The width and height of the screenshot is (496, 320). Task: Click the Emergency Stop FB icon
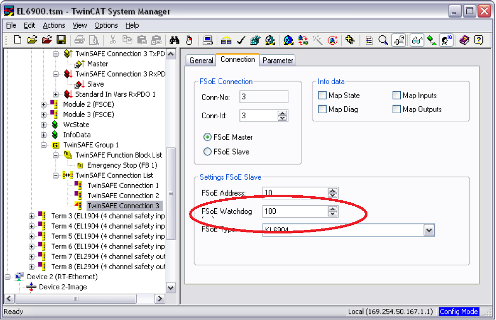(80, 165)
